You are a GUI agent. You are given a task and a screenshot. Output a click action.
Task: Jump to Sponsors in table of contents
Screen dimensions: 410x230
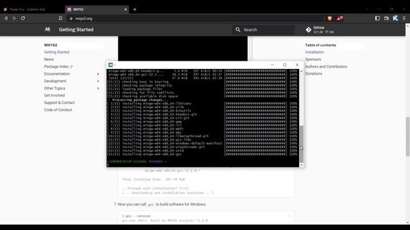coord(313,59)
